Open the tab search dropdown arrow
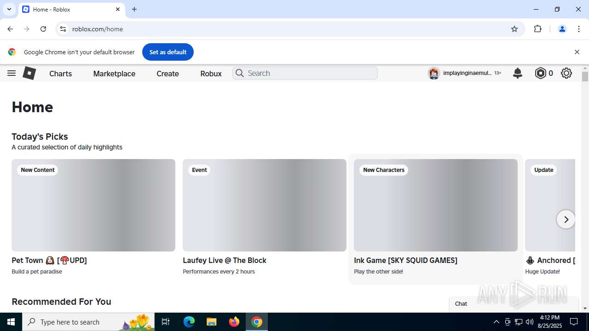 [9, 9]
